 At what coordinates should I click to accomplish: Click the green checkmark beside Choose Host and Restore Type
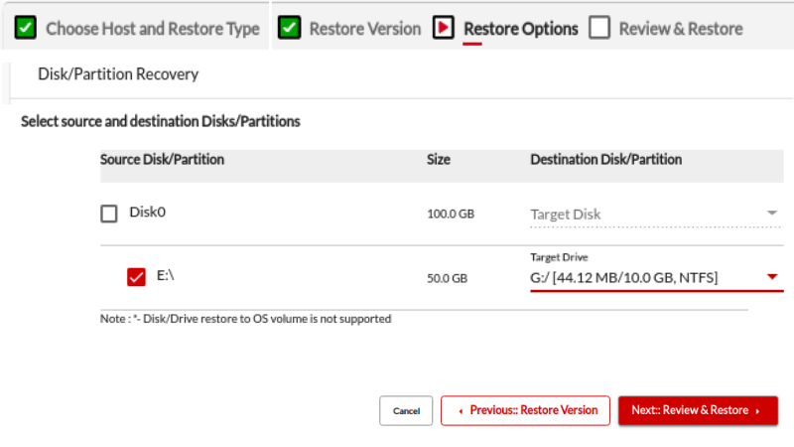pos(27,29)
